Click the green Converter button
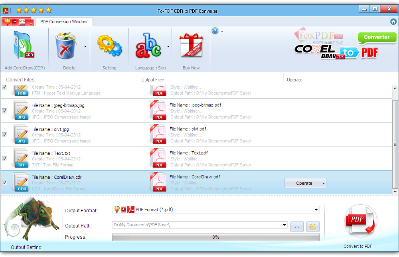 pos(377,38)
